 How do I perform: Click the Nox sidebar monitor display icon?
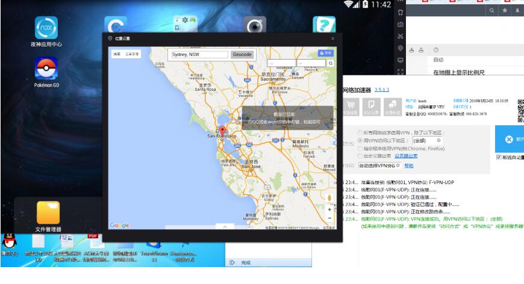coord(401,60)
